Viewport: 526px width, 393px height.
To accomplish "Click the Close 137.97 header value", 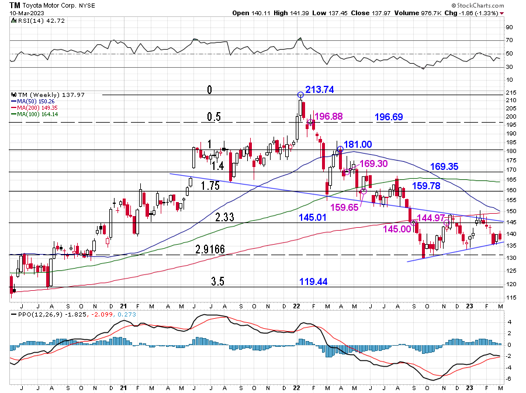I will 371,13.
